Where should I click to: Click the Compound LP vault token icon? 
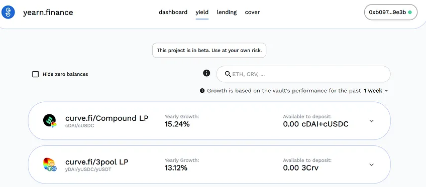(x=50, y=121)
